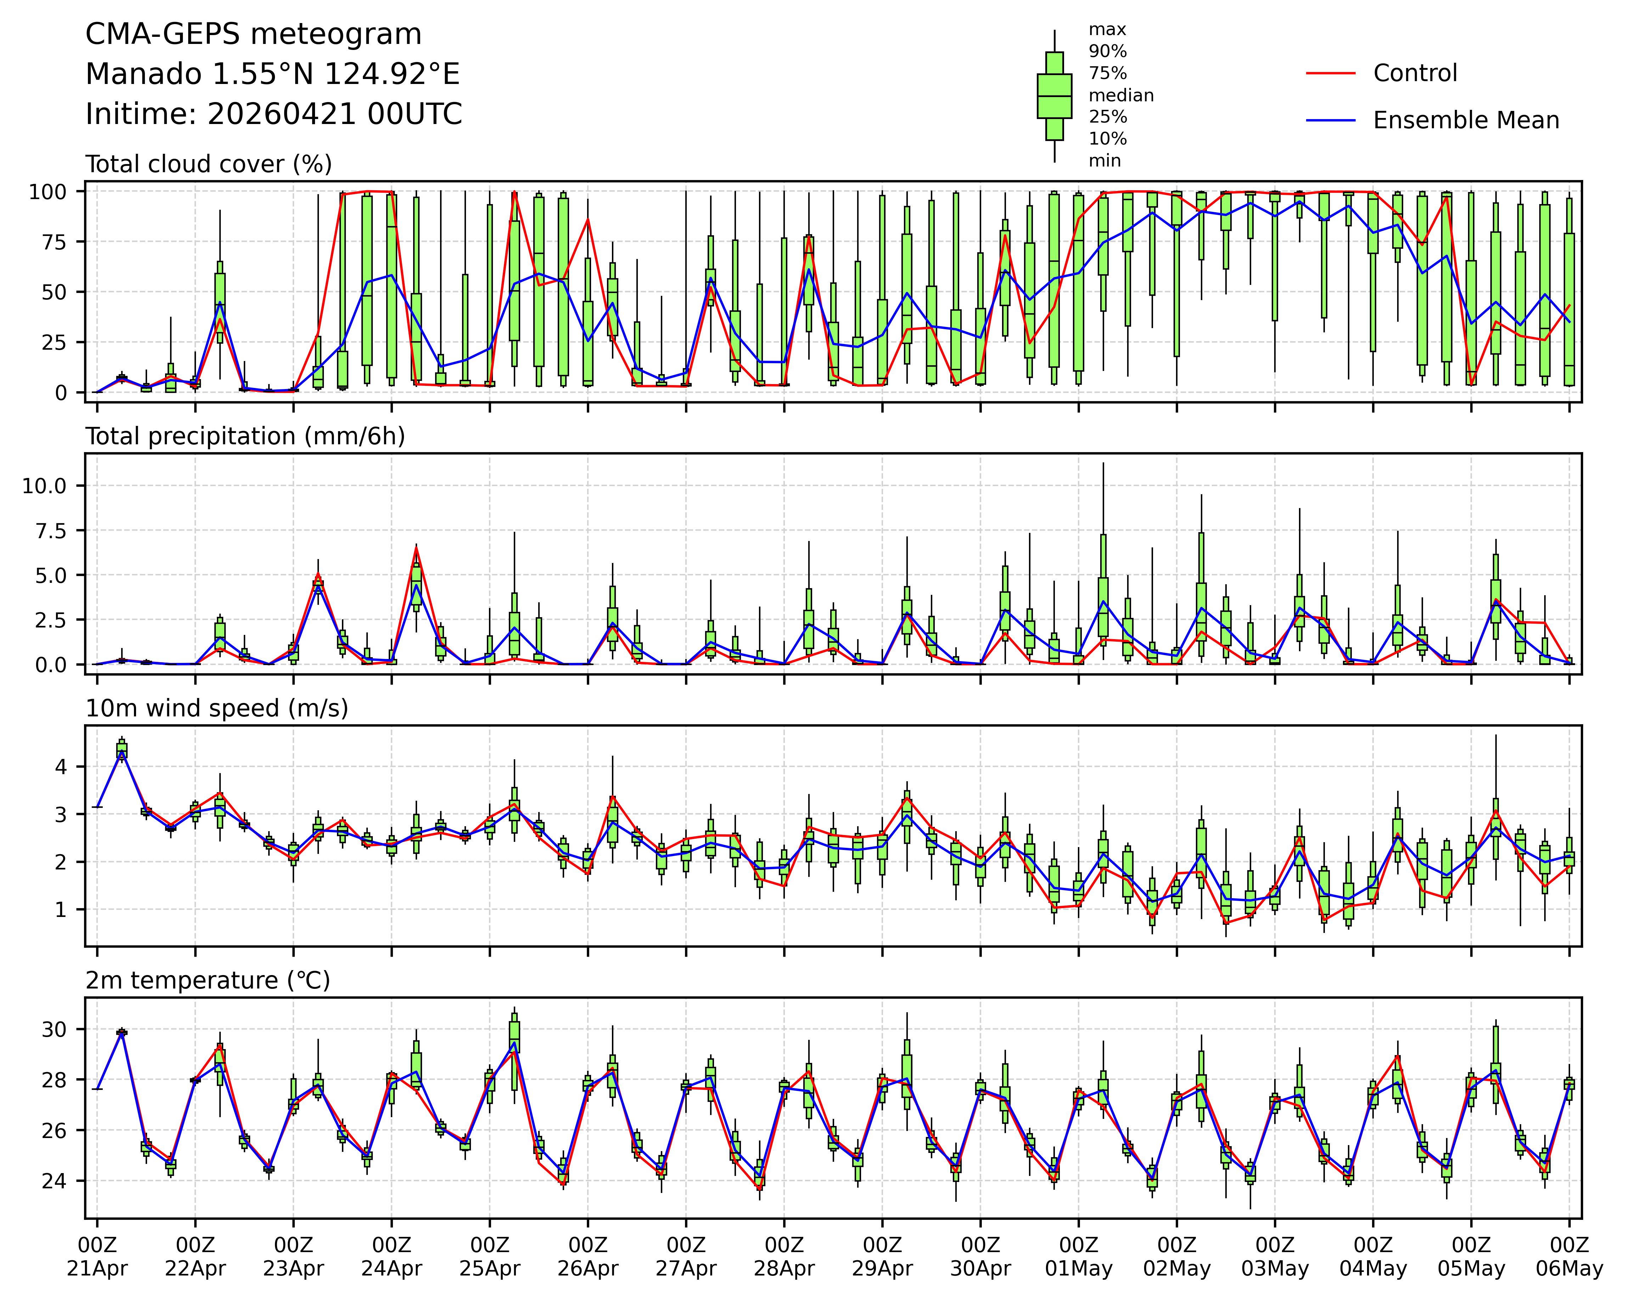The image size is (1625, 1301).
Task: Click the Total precipitation panel title
Action: tap(245, 437)
